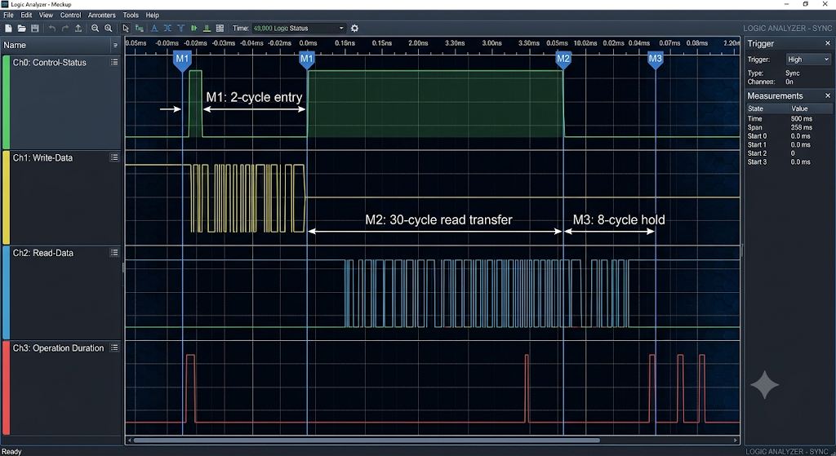This screenshot has height=456, width=836.
Task: Open the Edit menu
Action: [27, 15]
